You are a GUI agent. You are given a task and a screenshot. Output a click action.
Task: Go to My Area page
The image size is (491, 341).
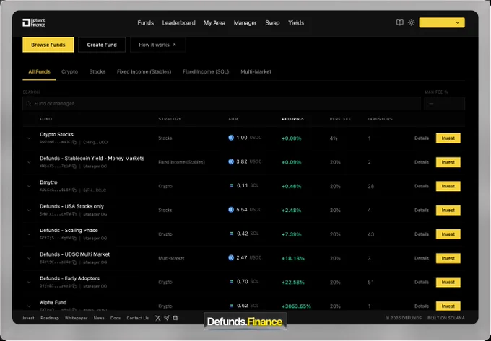(x=214, y=23)
